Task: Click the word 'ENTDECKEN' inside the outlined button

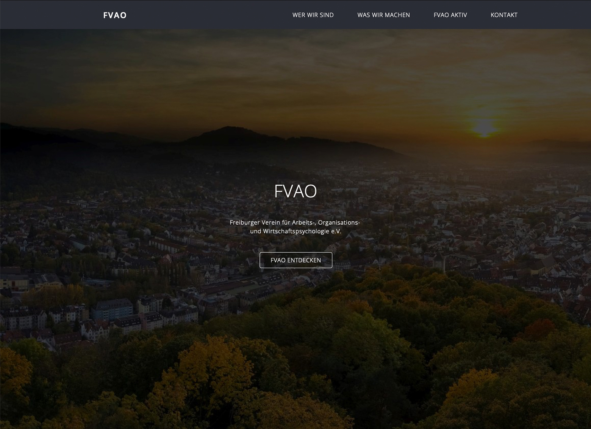Action: (304, 260)
